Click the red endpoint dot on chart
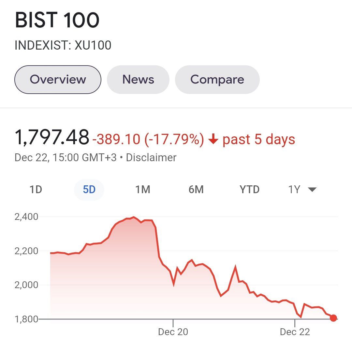Viewport: 352px width, 341px height. pos(333,318)
